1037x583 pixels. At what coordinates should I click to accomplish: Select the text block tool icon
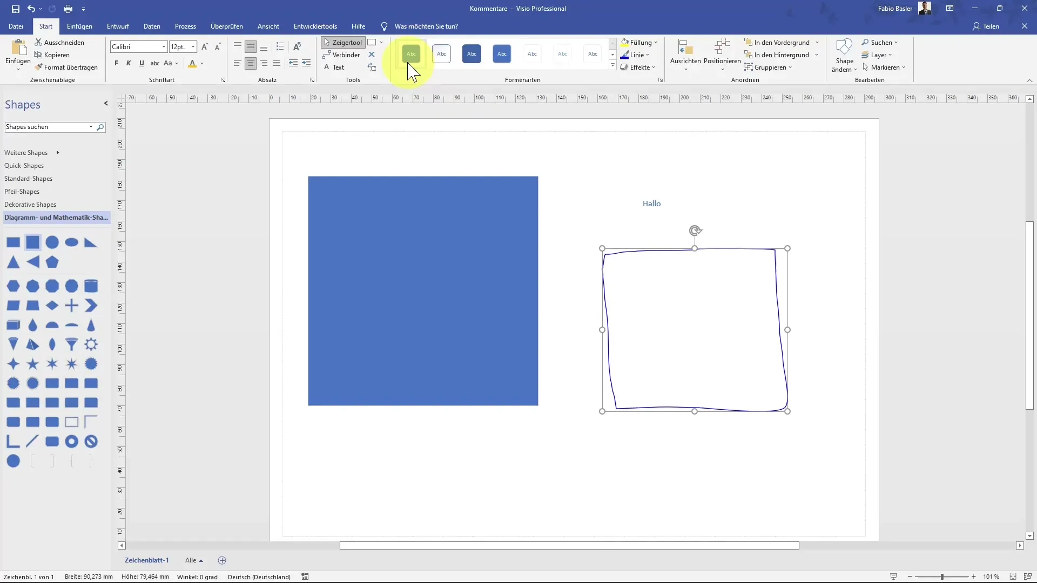pos(372,67)
